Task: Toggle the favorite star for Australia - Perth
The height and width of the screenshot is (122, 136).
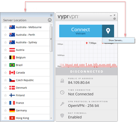Action: coord(5,35)
